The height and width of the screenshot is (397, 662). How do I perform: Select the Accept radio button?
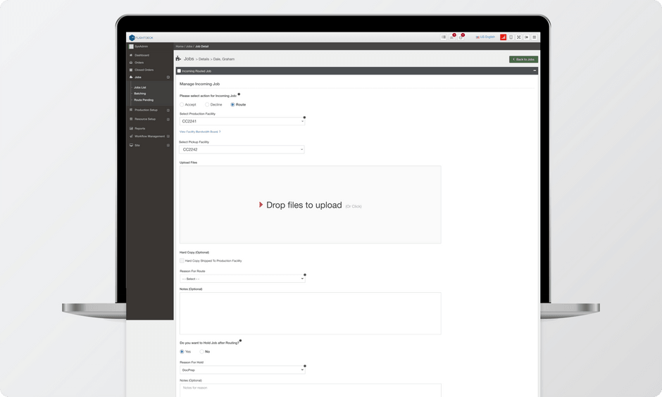coord(182,104)
